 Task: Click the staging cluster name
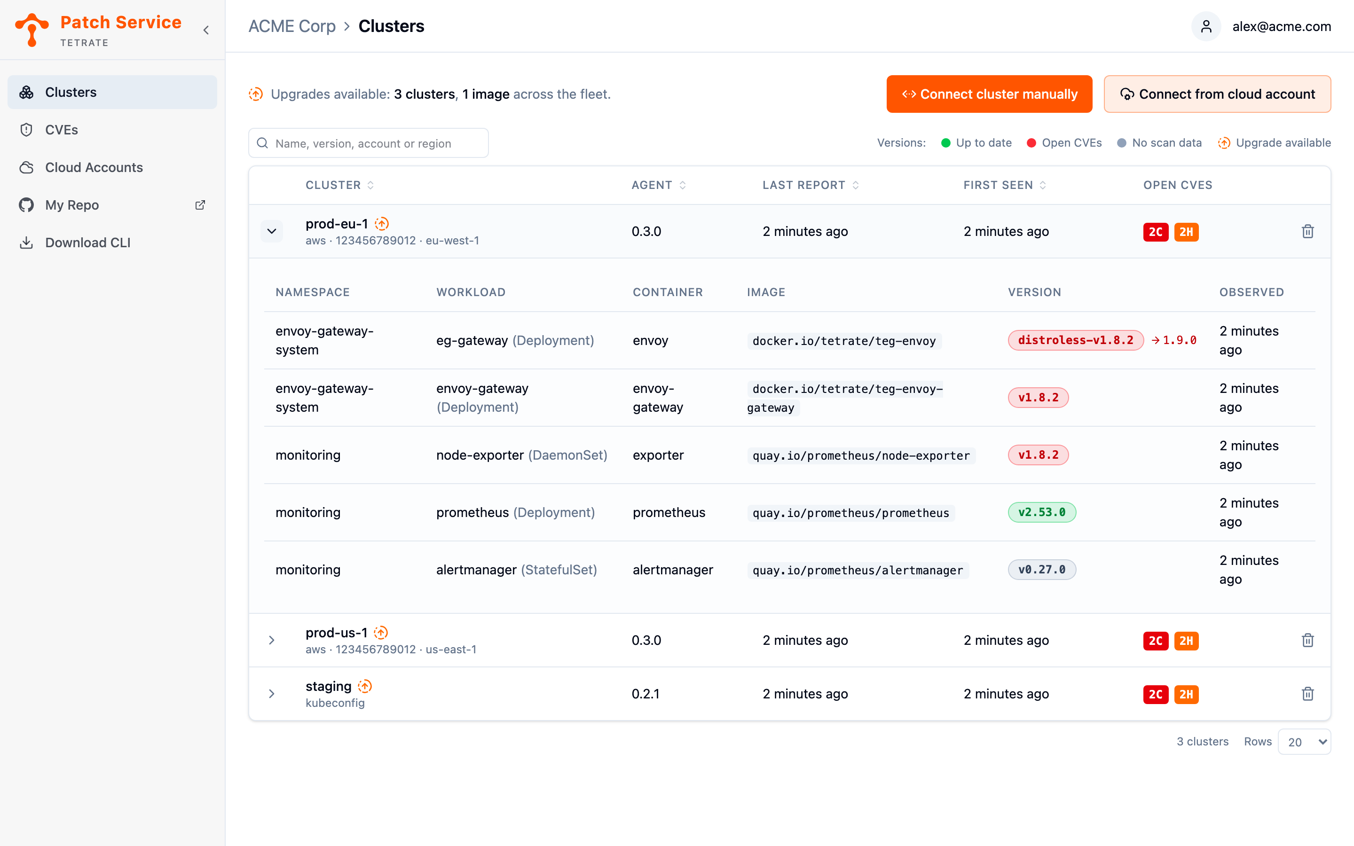tap(329, 687)
